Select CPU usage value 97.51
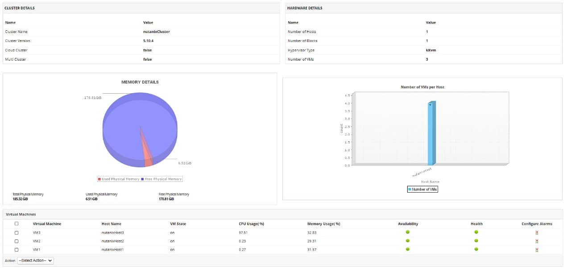The height and width of the screenshot is (268, 567). click(243, 233)
